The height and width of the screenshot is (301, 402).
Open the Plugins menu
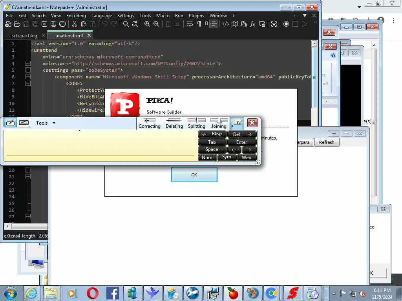(x=196, y=16)
